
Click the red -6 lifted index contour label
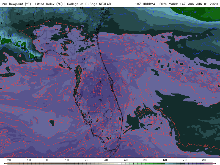99,94
